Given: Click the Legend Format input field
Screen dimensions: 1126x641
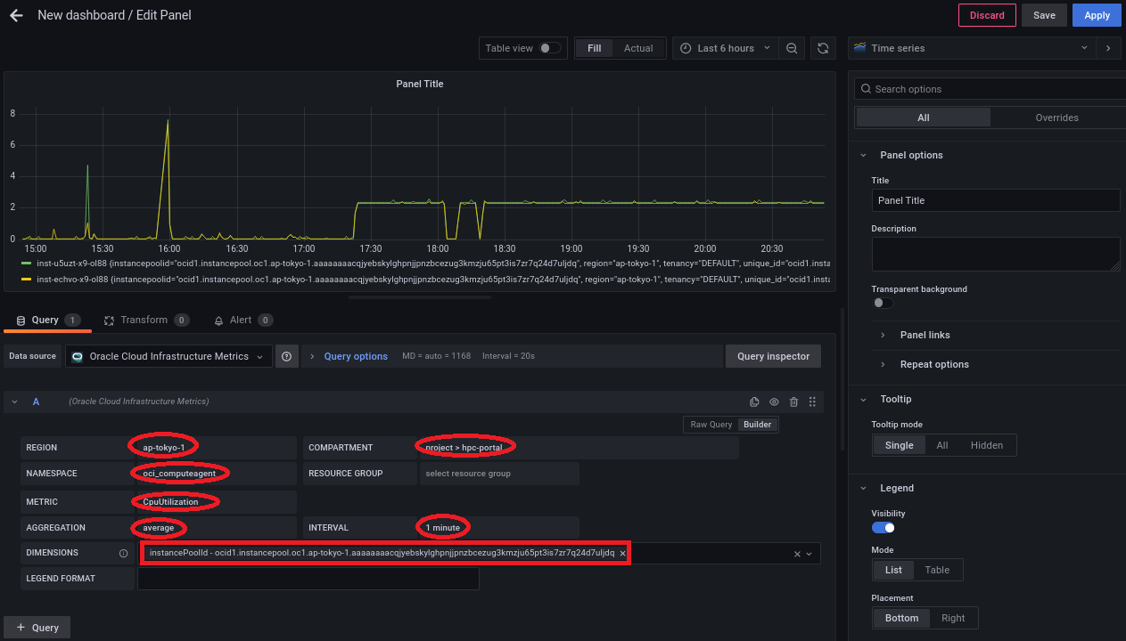Looking at the screenshot, I should pyautogui.click(x=308, y=579).
